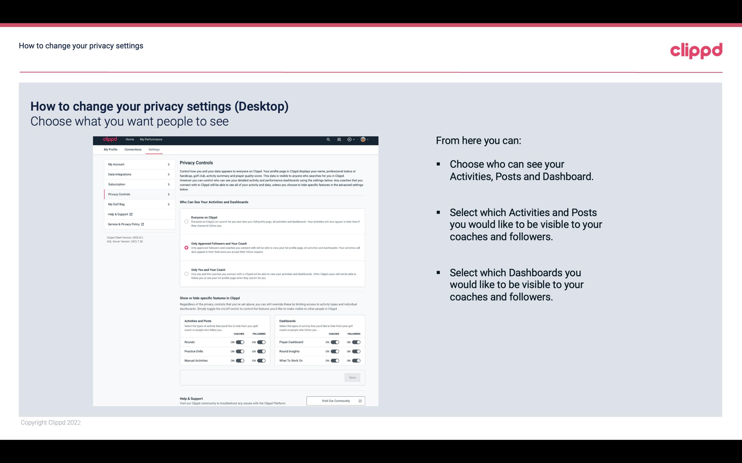
Task: Toggle Practice Drills visibility for Coaches OFF
Action: pos(240,352)
